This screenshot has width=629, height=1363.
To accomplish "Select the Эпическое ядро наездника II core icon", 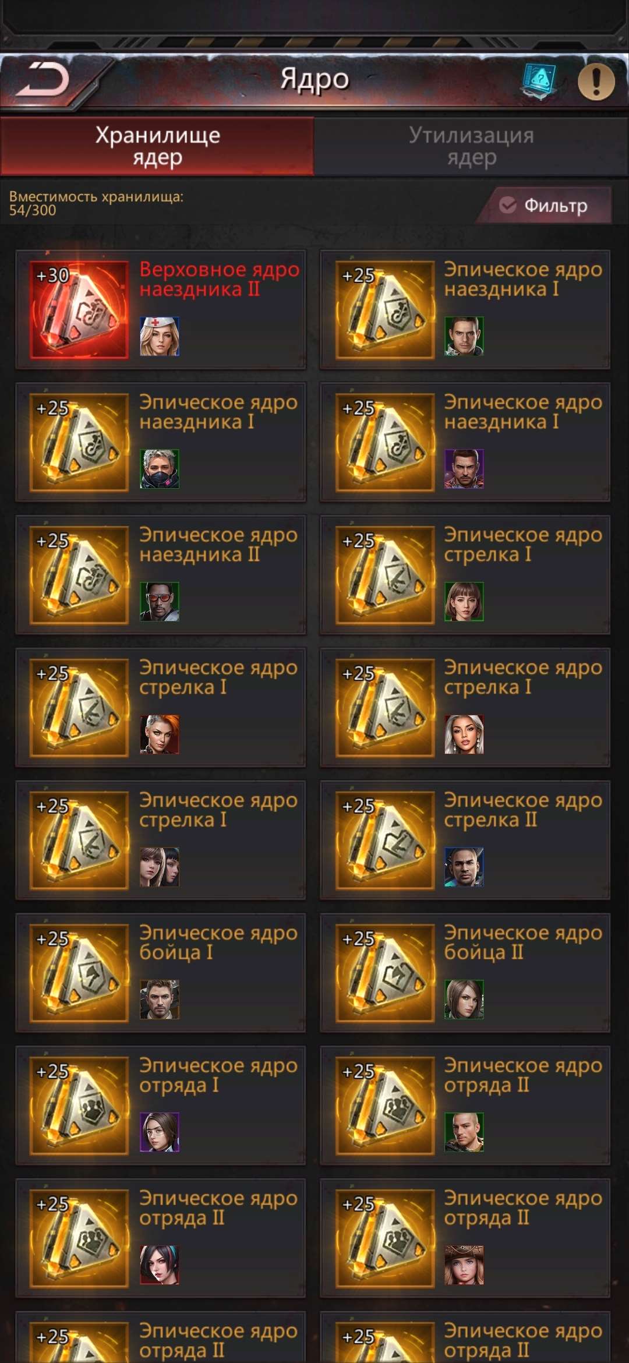I will click(79, 575).
